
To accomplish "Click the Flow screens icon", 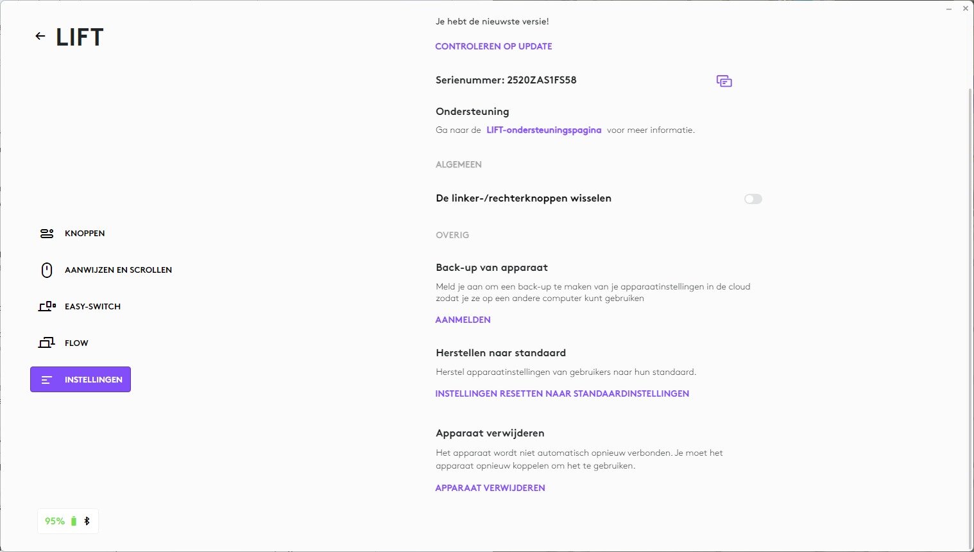I will [47, 343].
